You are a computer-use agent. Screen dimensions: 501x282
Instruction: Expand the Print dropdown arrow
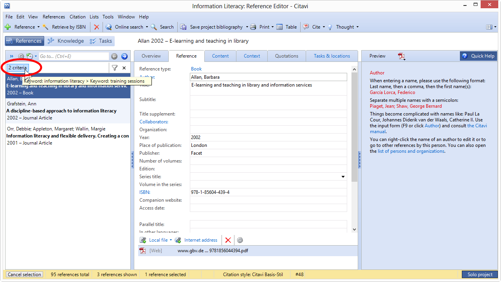(273, 27)
